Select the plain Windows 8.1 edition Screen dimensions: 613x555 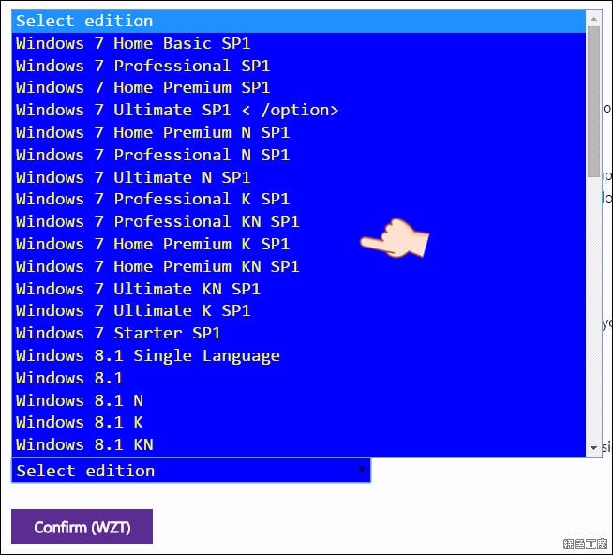point(299,378)
